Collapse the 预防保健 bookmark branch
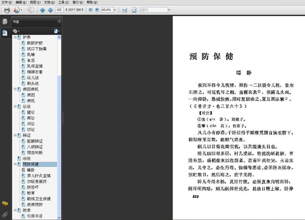This screenshot has height=220, width=305. [15, 164]
